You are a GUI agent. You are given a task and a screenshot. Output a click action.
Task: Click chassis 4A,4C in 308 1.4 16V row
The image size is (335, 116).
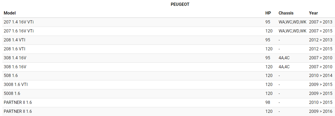point(284,58)
